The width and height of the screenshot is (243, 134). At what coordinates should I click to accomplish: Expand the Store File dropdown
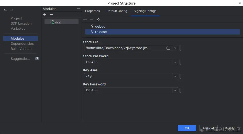coord(175,48)
